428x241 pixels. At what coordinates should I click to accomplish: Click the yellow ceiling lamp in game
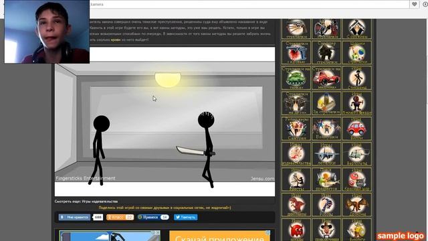[x=168, y=80]
